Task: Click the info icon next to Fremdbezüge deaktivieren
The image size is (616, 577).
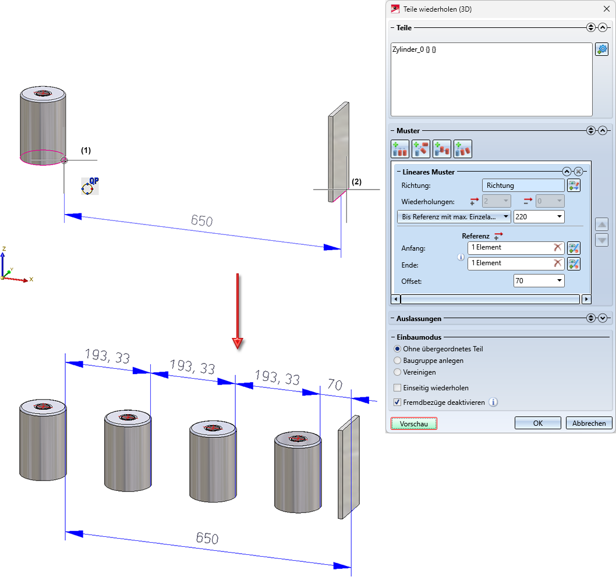Action: [493, 402]
